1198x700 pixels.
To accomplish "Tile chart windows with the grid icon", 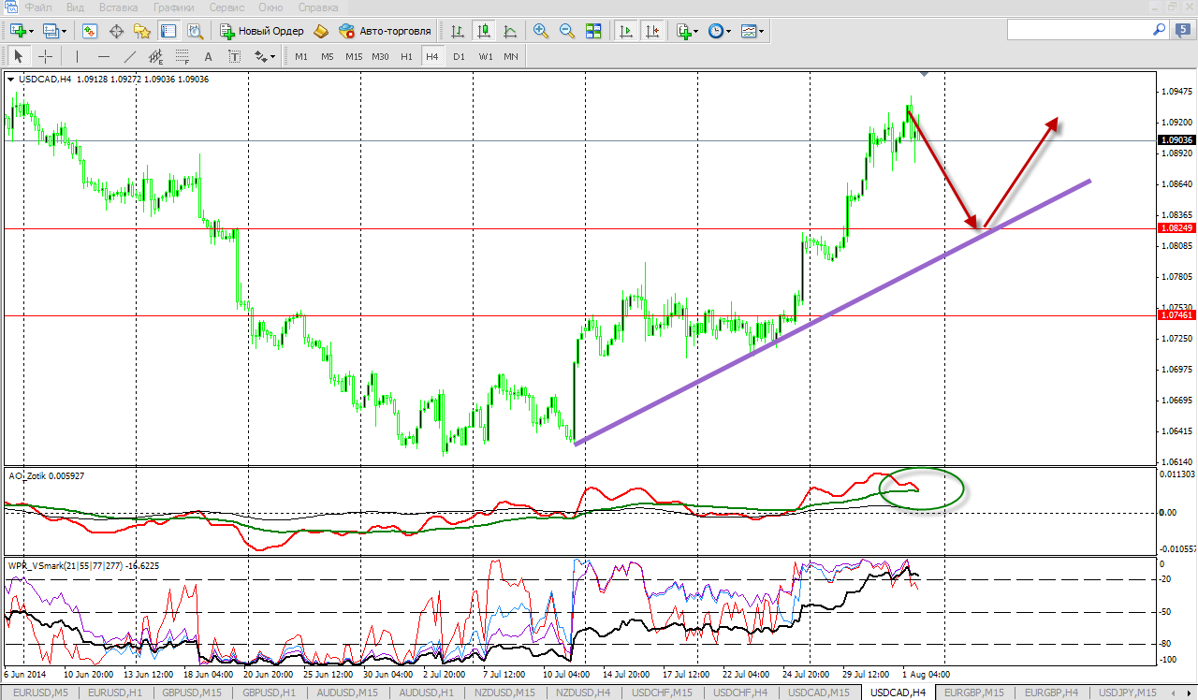I will coord(593,31).
